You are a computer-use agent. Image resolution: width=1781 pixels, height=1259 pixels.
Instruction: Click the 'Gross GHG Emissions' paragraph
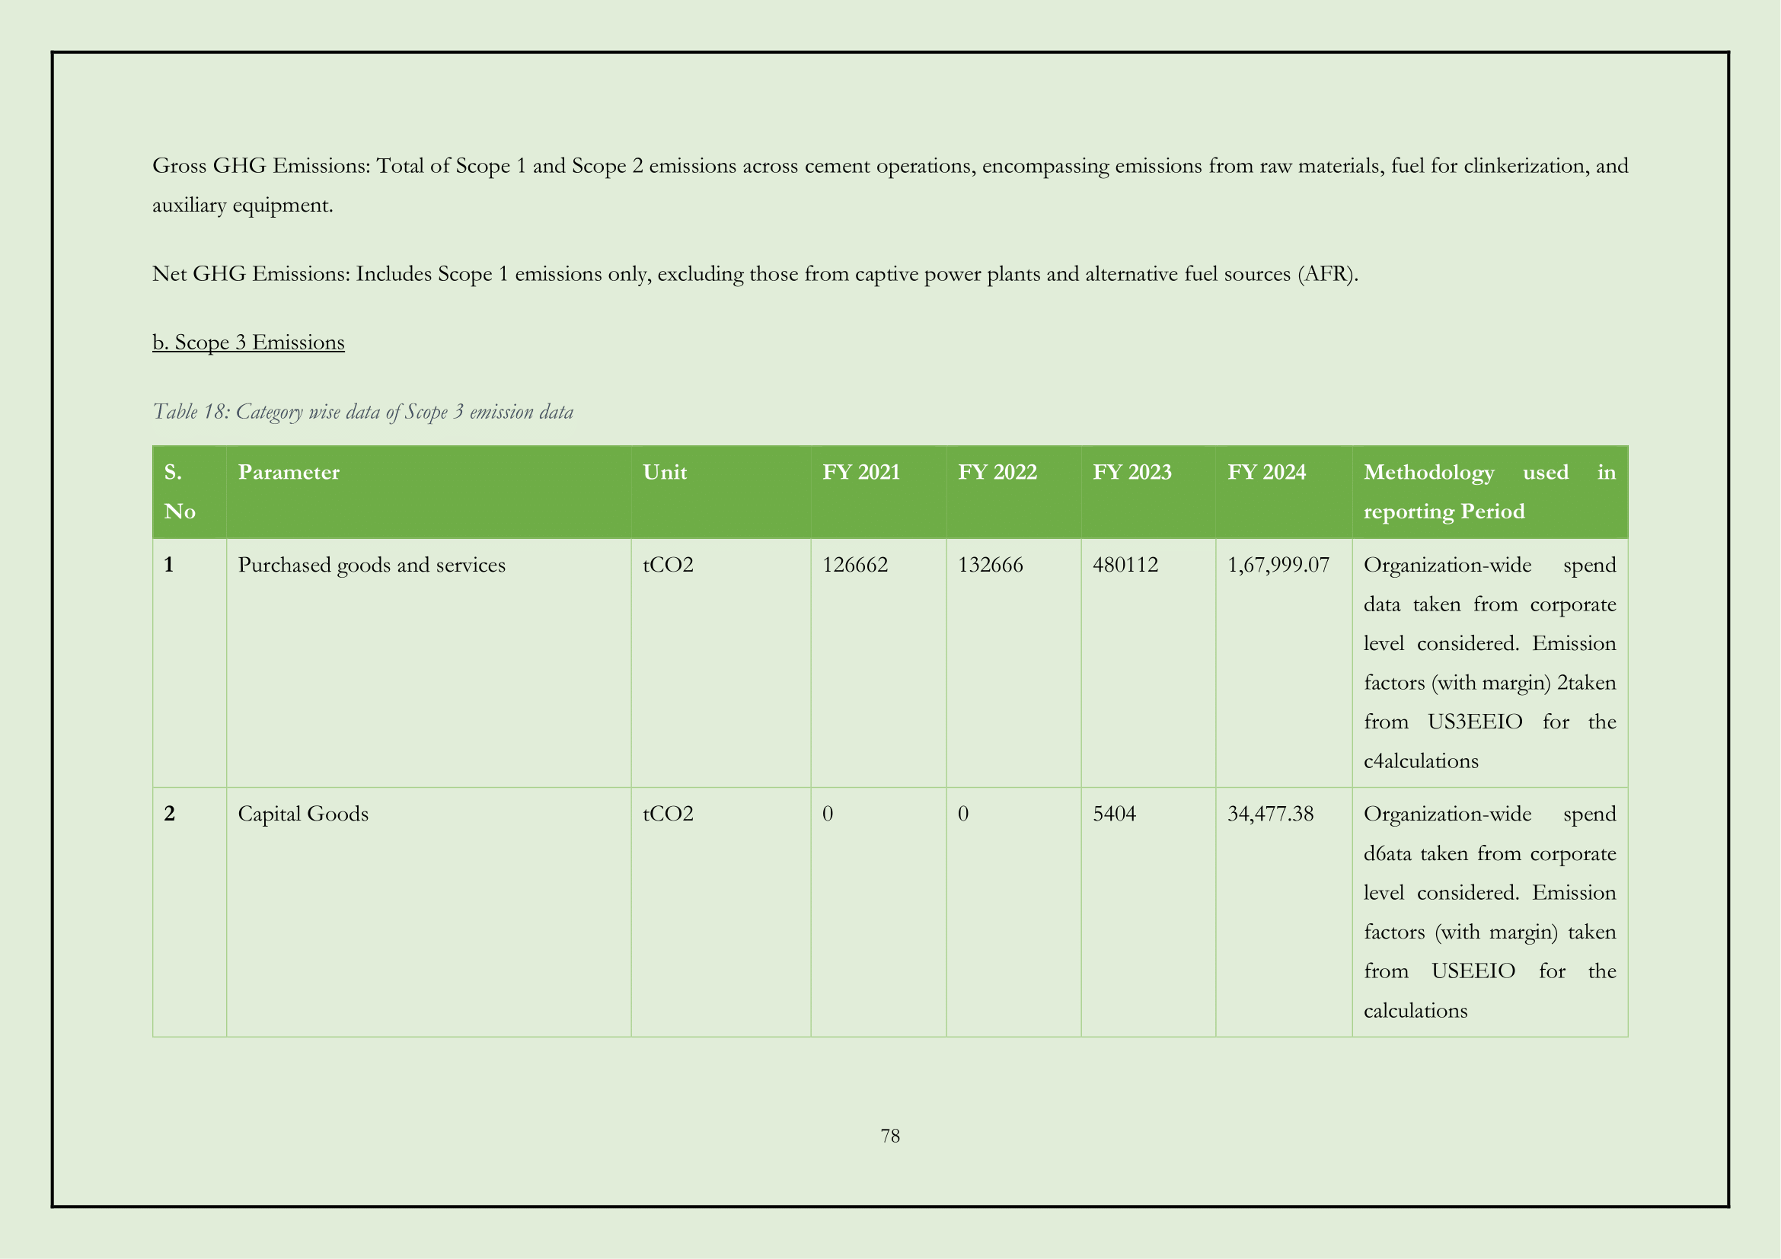pos(889,184)
